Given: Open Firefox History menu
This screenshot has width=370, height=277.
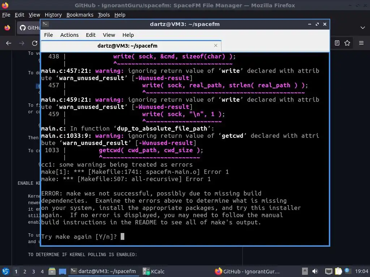Looking at the screenshot, I should coord(53,15).
